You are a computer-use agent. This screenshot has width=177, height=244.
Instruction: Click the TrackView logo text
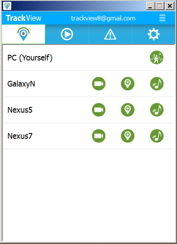tap(23, 18)
